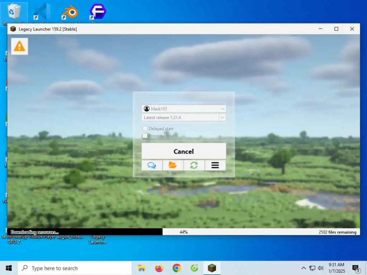The height and width of the screenshot is (275, 367).
Task: Close the Legacy Launcher window
Action: pos(352,29)
